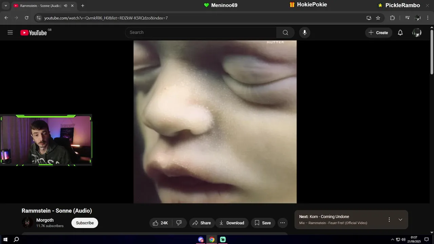
Task: Open Chrome three-dot menu
Action: click(x=428, y=18)
